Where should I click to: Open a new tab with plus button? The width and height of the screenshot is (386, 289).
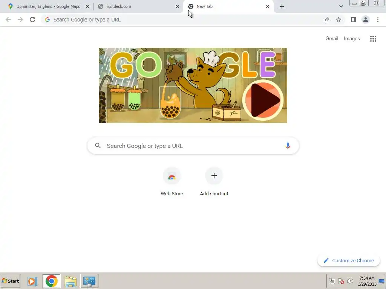(282, 6)
